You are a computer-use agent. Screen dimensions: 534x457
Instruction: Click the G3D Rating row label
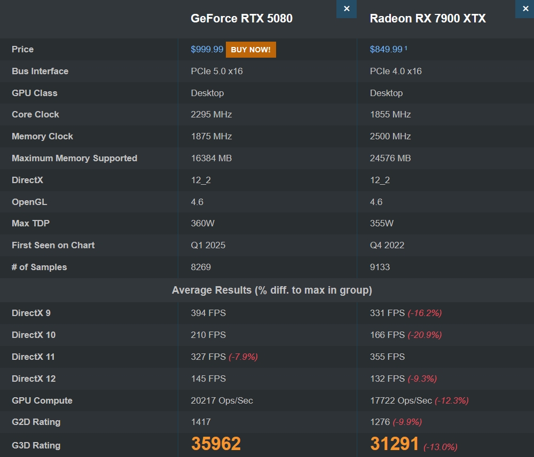36,445
